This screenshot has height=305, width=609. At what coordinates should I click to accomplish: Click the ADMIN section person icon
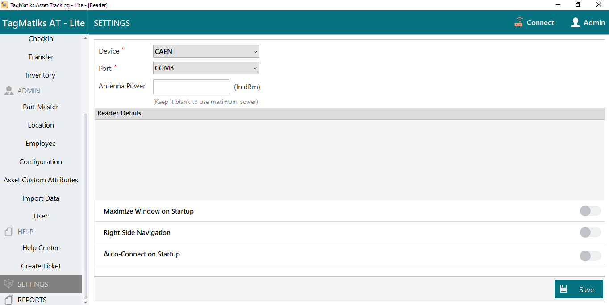pyautogui.click(x=8, y=91)
